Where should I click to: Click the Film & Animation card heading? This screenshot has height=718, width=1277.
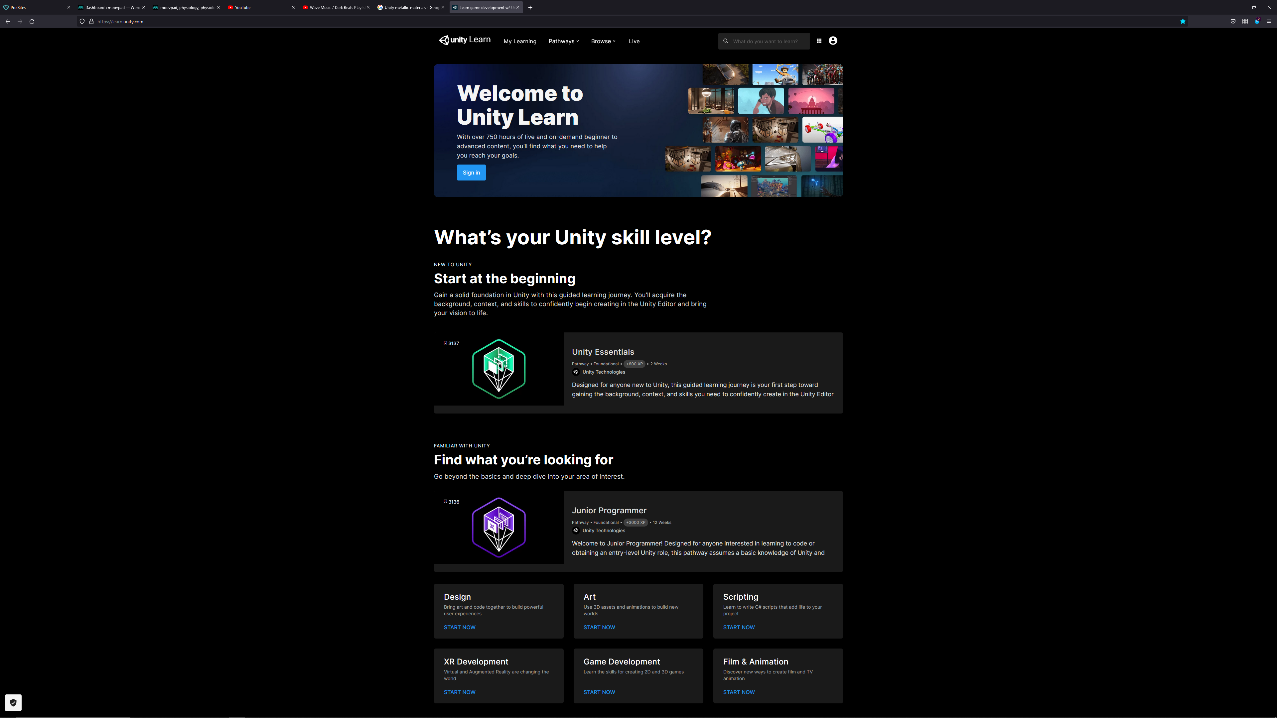click(x=756, y=661)
